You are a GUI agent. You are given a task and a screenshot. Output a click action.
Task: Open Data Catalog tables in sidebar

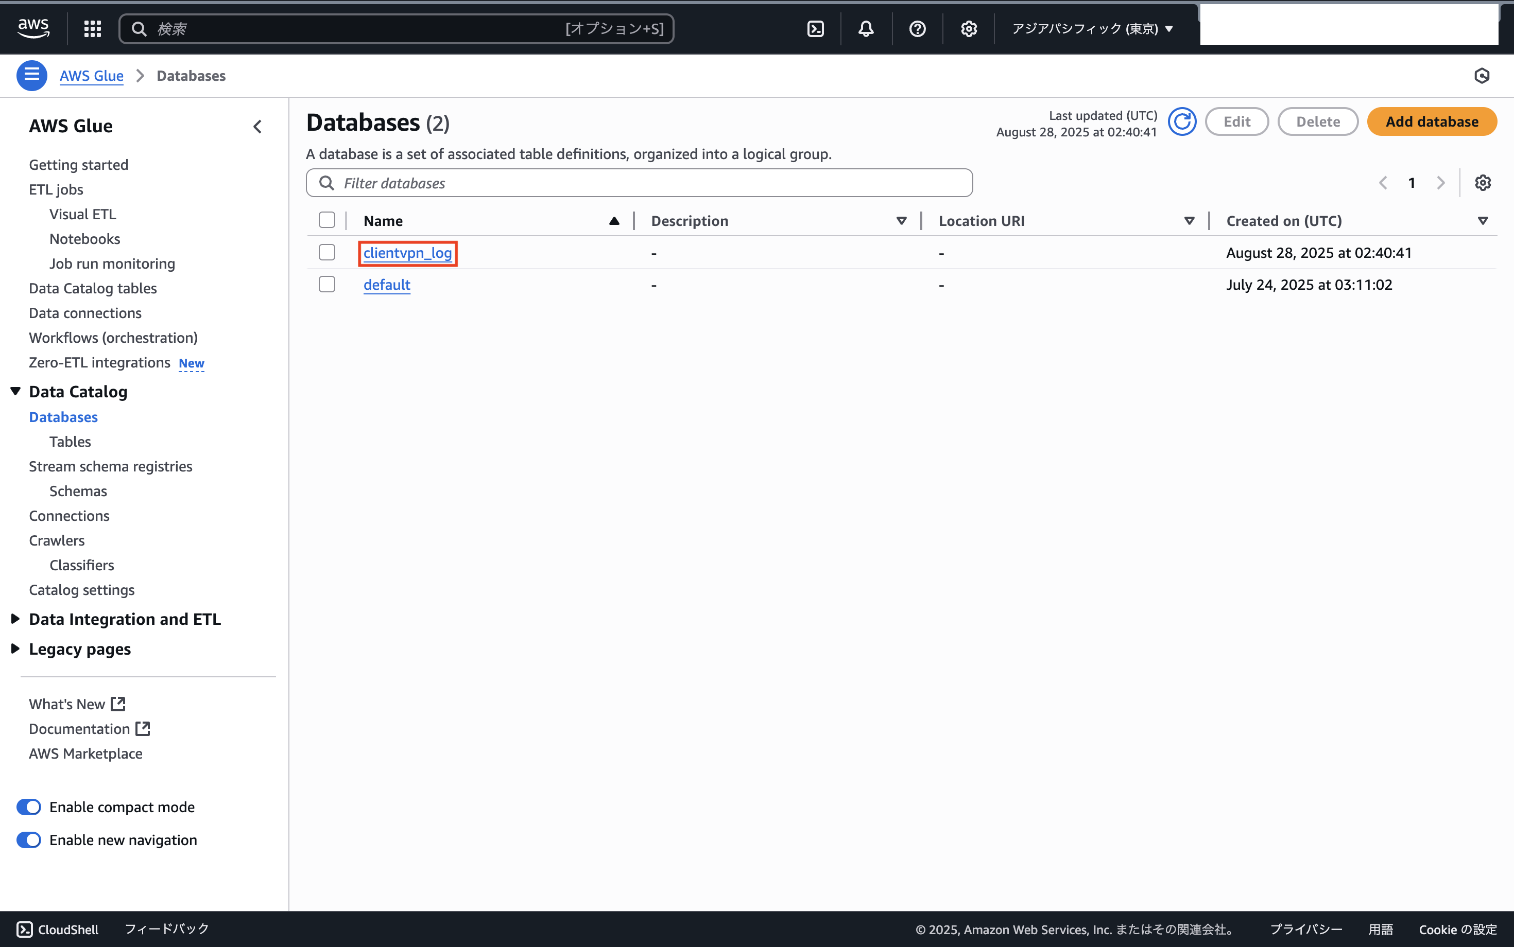point(93,288)
